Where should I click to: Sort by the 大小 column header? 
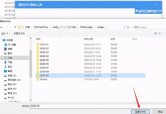point(135,39)
